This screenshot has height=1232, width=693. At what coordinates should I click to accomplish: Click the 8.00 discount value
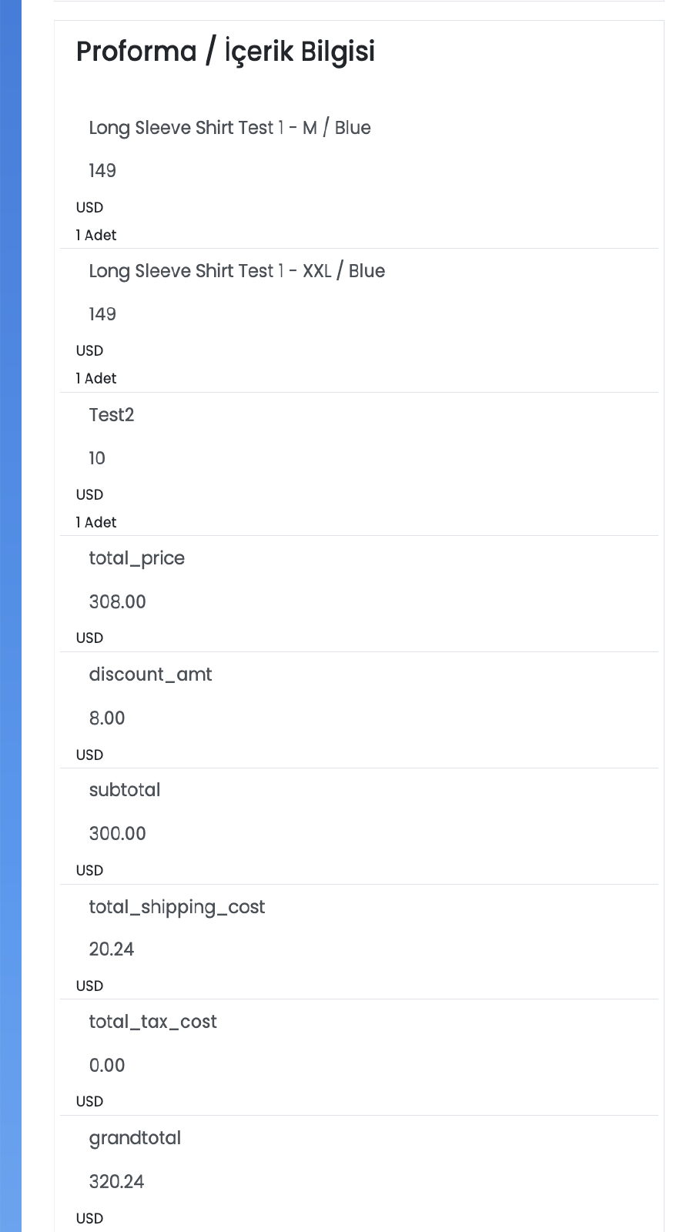107,718
